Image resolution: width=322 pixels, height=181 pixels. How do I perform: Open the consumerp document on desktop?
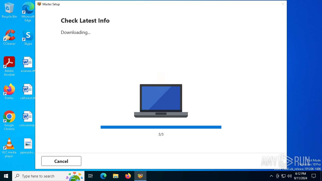pos(27,119)
